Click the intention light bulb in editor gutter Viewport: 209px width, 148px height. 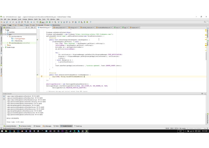[x=41, y=76]
